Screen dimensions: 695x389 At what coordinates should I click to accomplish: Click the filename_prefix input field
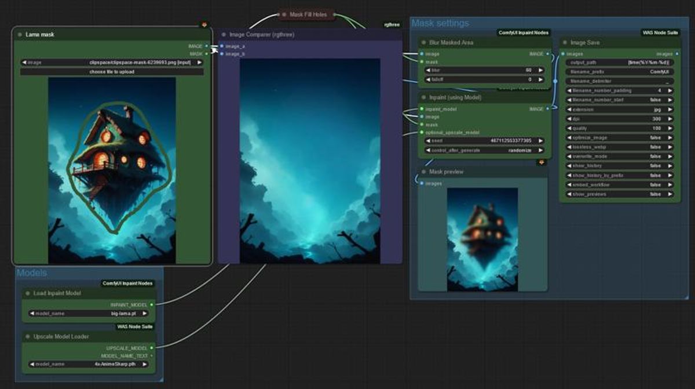pyautogui.click(x=620, y=72)
